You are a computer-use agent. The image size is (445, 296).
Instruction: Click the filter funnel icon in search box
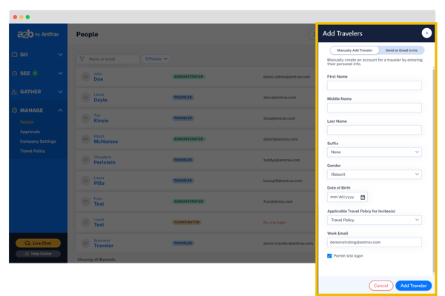(82, 58)
